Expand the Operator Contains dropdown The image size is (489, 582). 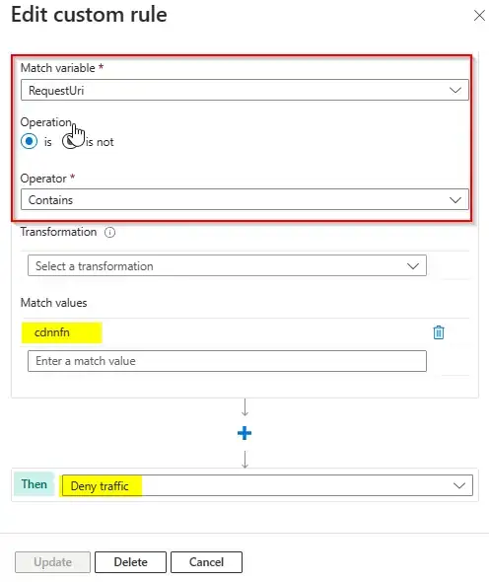pos(244,199)
